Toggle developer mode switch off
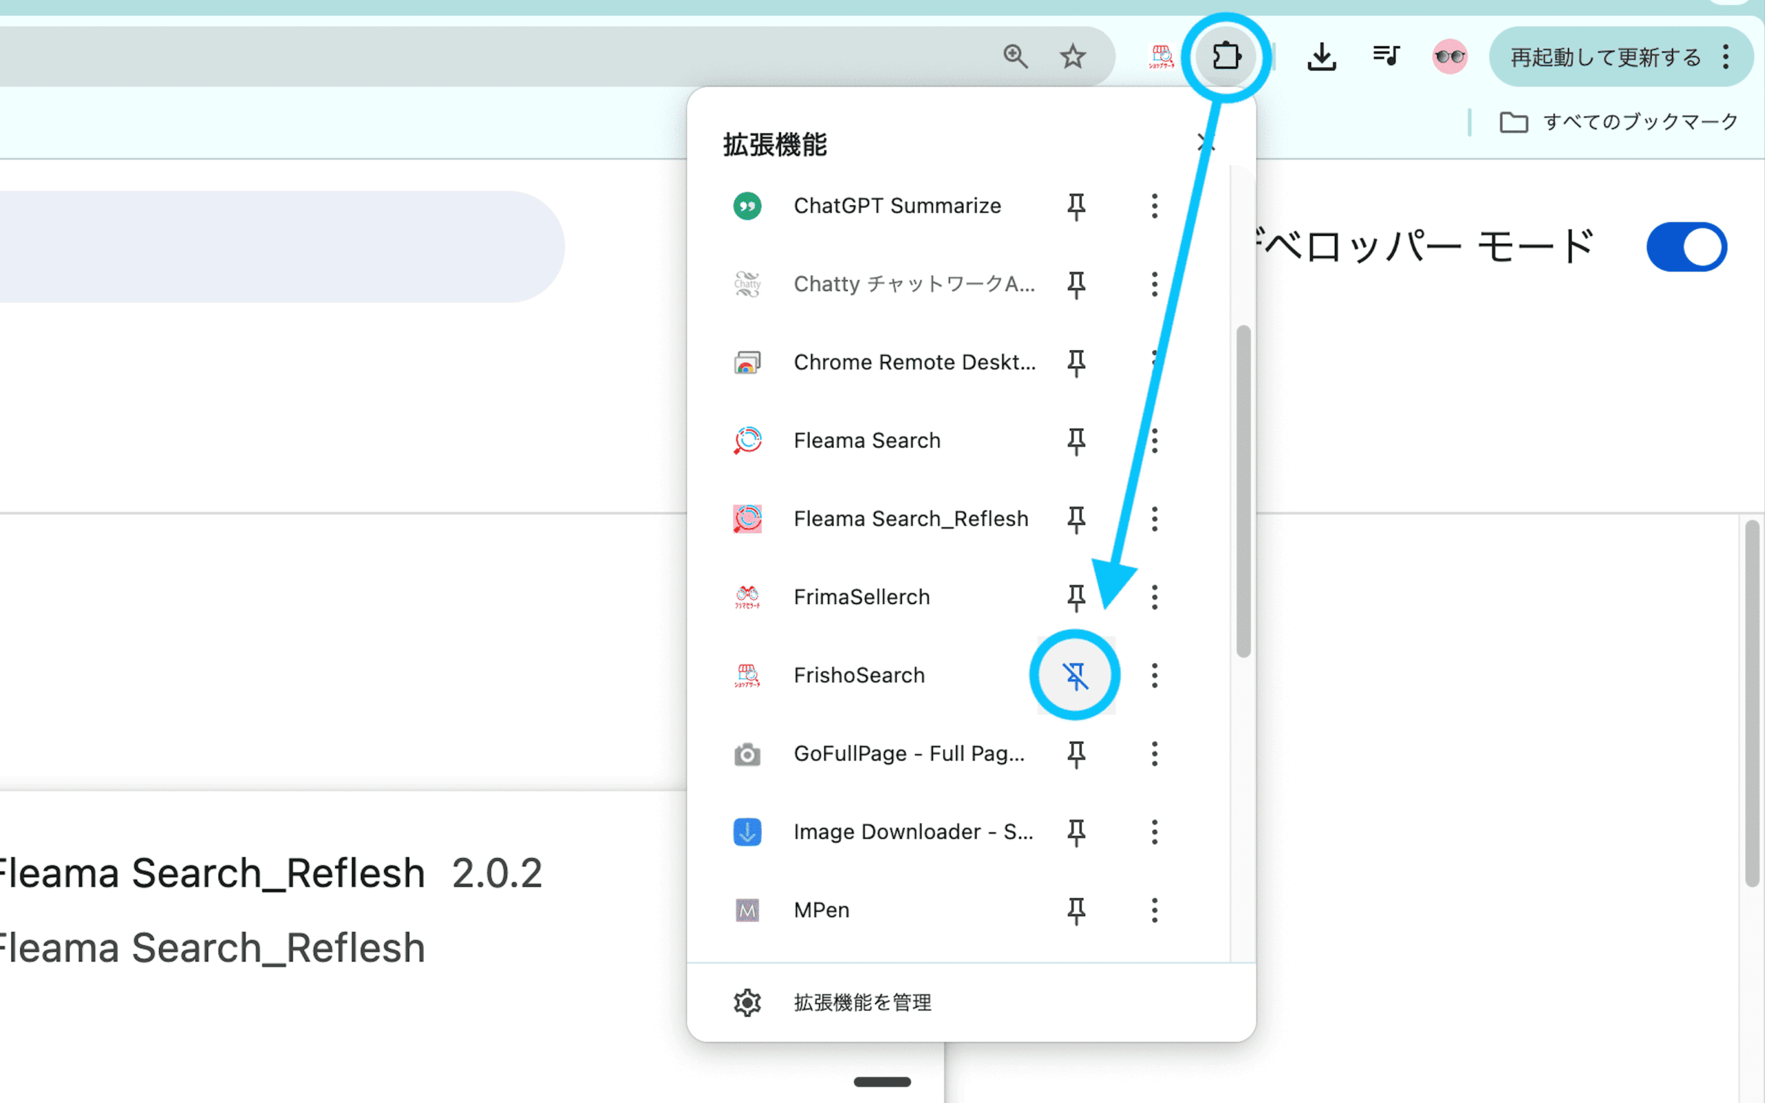Image resolution: width=1765 pixels, height=1103 pixels. pyautogui.click(x=1686, y=247)
